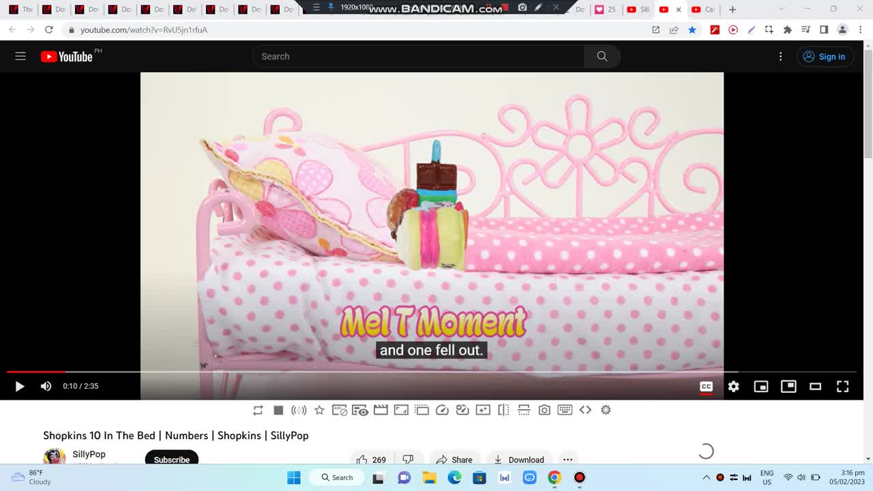Screen dimensions: 873x491
Task: Toggle miniplayer mode
Action: pyautogui.click(x=761, y=386)
